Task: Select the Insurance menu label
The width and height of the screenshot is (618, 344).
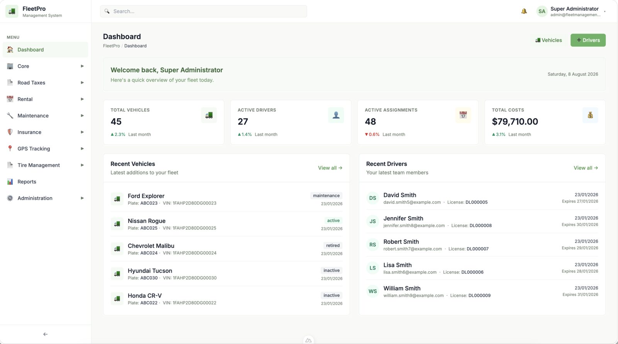Action: coord(29,132)
